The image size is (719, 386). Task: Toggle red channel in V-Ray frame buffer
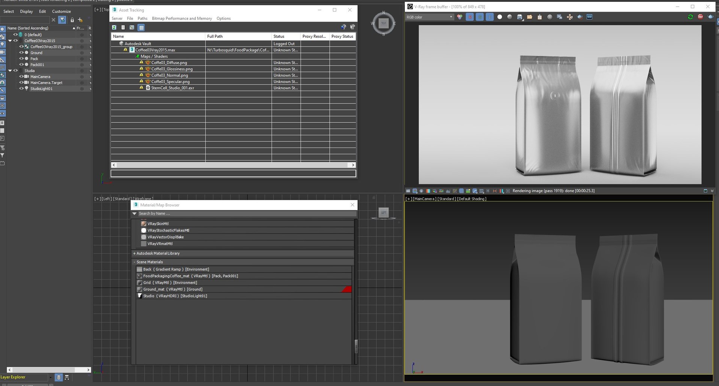(470, 17)
